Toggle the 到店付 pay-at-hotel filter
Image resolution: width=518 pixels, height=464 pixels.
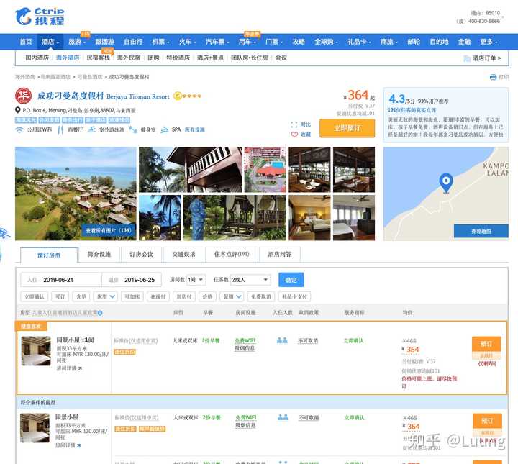point(184,296)
